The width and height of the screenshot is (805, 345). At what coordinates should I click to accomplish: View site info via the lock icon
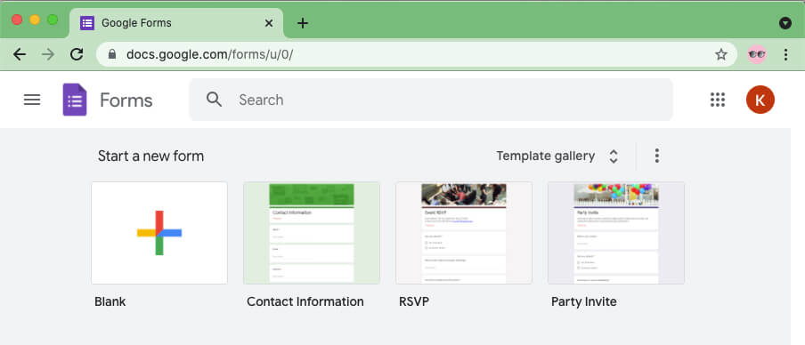(112, 54)
